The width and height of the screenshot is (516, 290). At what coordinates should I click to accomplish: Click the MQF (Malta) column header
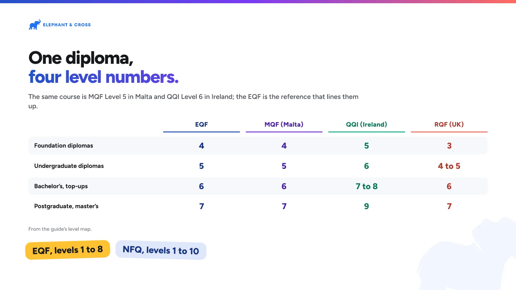point(284,124)
